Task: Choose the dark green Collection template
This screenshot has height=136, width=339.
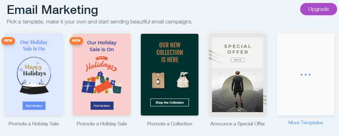Action: (x=169, y=75)
